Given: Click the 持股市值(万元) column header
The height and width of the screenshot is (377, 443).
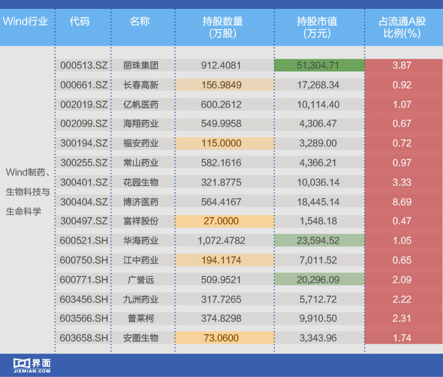Looking at the screenshot, I should point(317,27).
